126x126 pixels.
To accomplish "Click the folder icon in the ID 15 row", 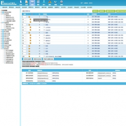I will click(x=30, y=30).
